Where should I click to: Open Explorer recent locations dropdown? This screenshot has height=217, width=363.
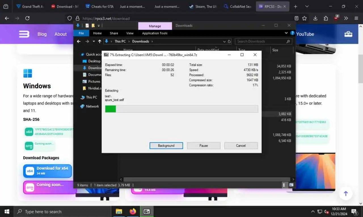point(94,41)
